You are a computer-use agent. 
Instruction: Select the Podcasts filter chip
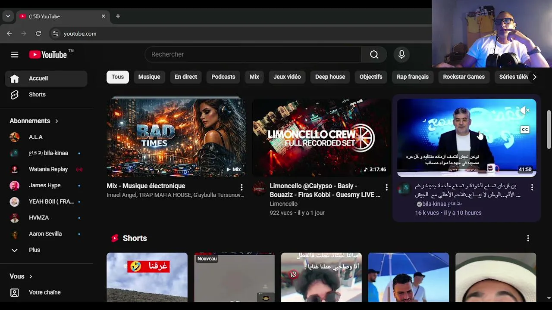coord(223,77)
